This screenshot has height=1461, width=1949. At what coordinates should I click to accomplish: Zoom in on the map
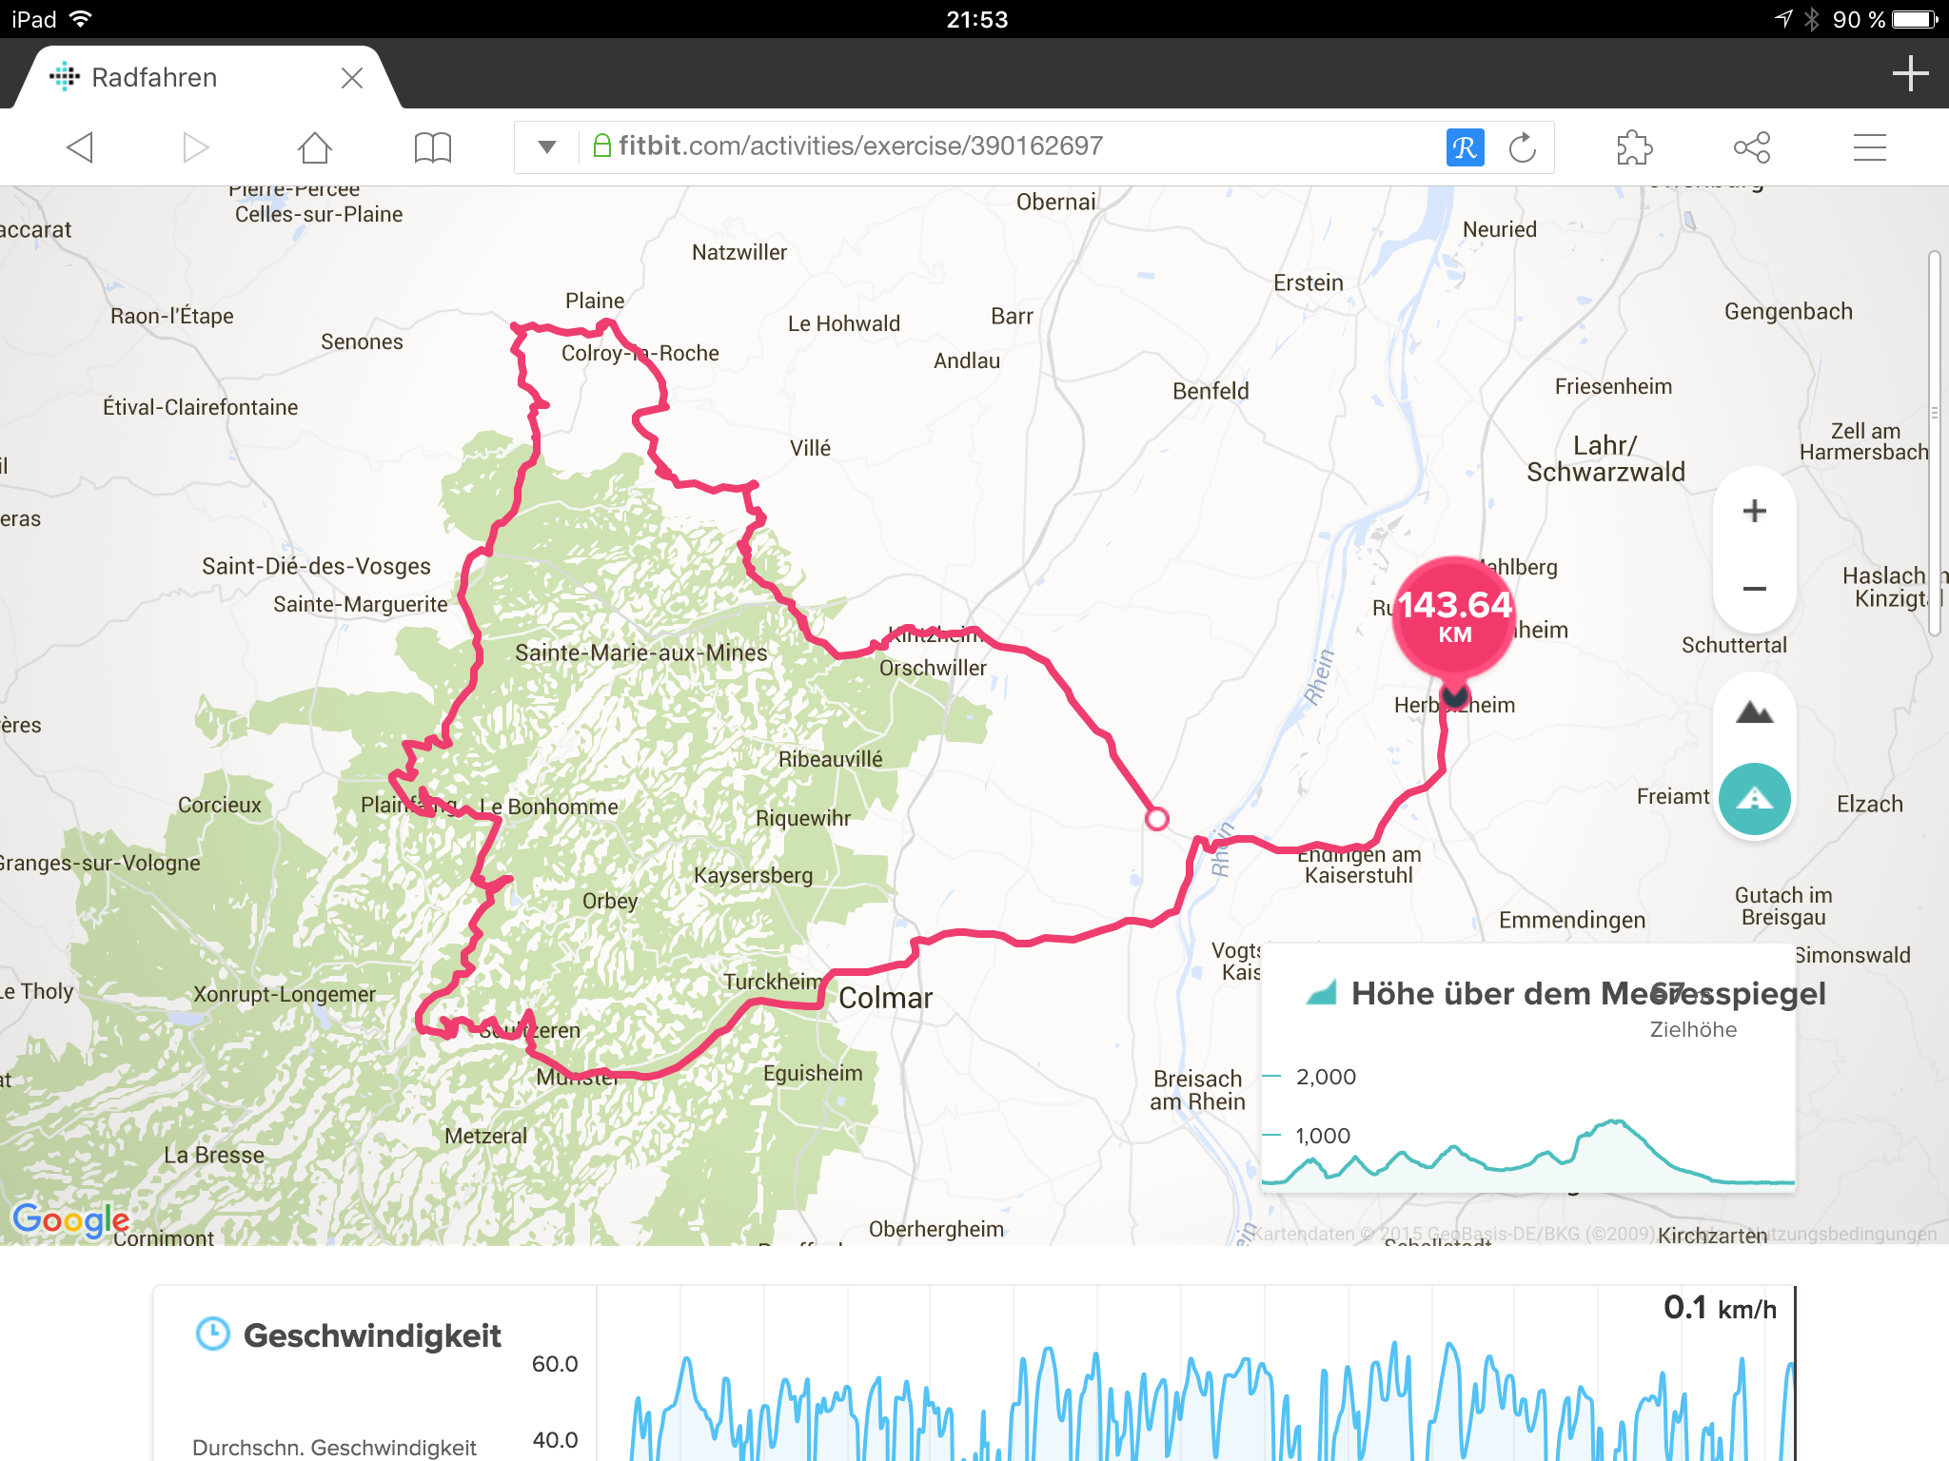[x=1754, y=511]
